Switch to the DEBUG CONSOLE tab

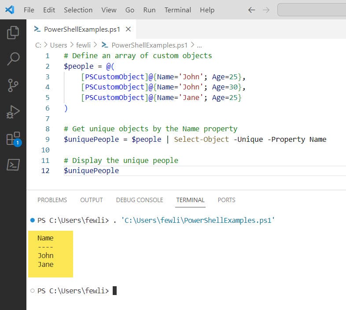click(140, 200)
